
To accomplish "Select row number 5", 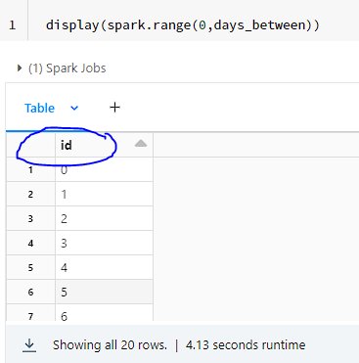I will [30, 267].
